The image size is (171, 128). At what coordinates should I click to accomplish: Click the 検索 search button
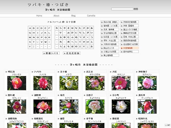pos(136,9)
